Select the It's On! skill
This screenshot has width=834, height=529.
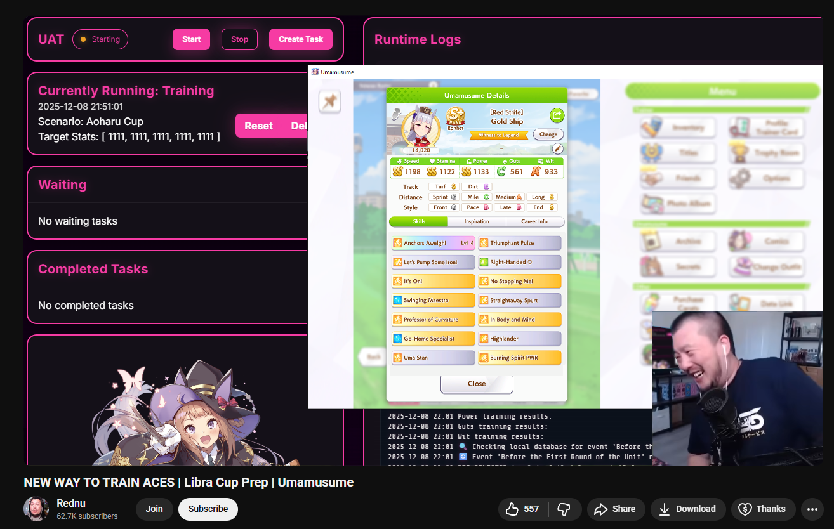click(x=434, y=281)
